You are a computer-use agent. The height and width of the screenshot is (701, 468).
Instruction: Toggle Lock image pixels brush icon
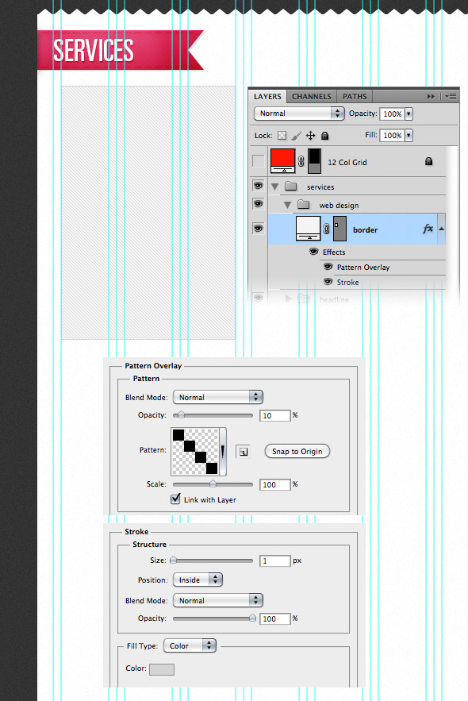pyautogui.click(x=296, y=136)
